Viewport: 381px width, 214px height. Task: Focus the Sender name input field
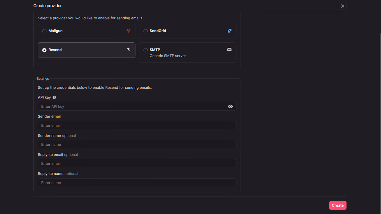click(137, 145)
